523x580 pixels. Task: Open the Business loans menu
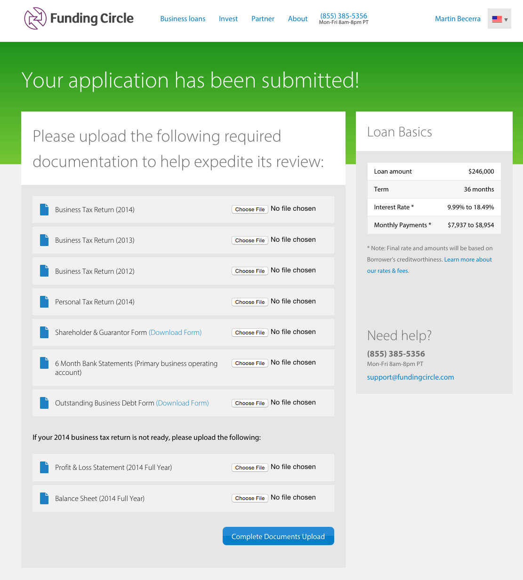[x=183, y=19]
